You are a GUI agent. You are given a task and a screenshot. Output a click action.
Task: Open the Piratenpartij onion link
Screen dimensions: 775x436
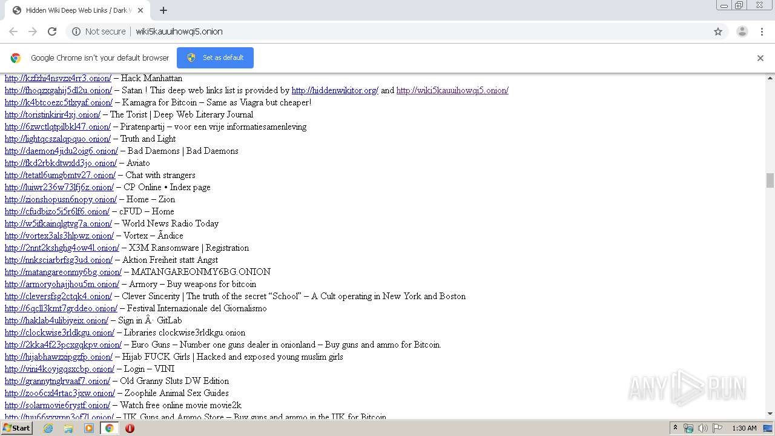point(58,127)
